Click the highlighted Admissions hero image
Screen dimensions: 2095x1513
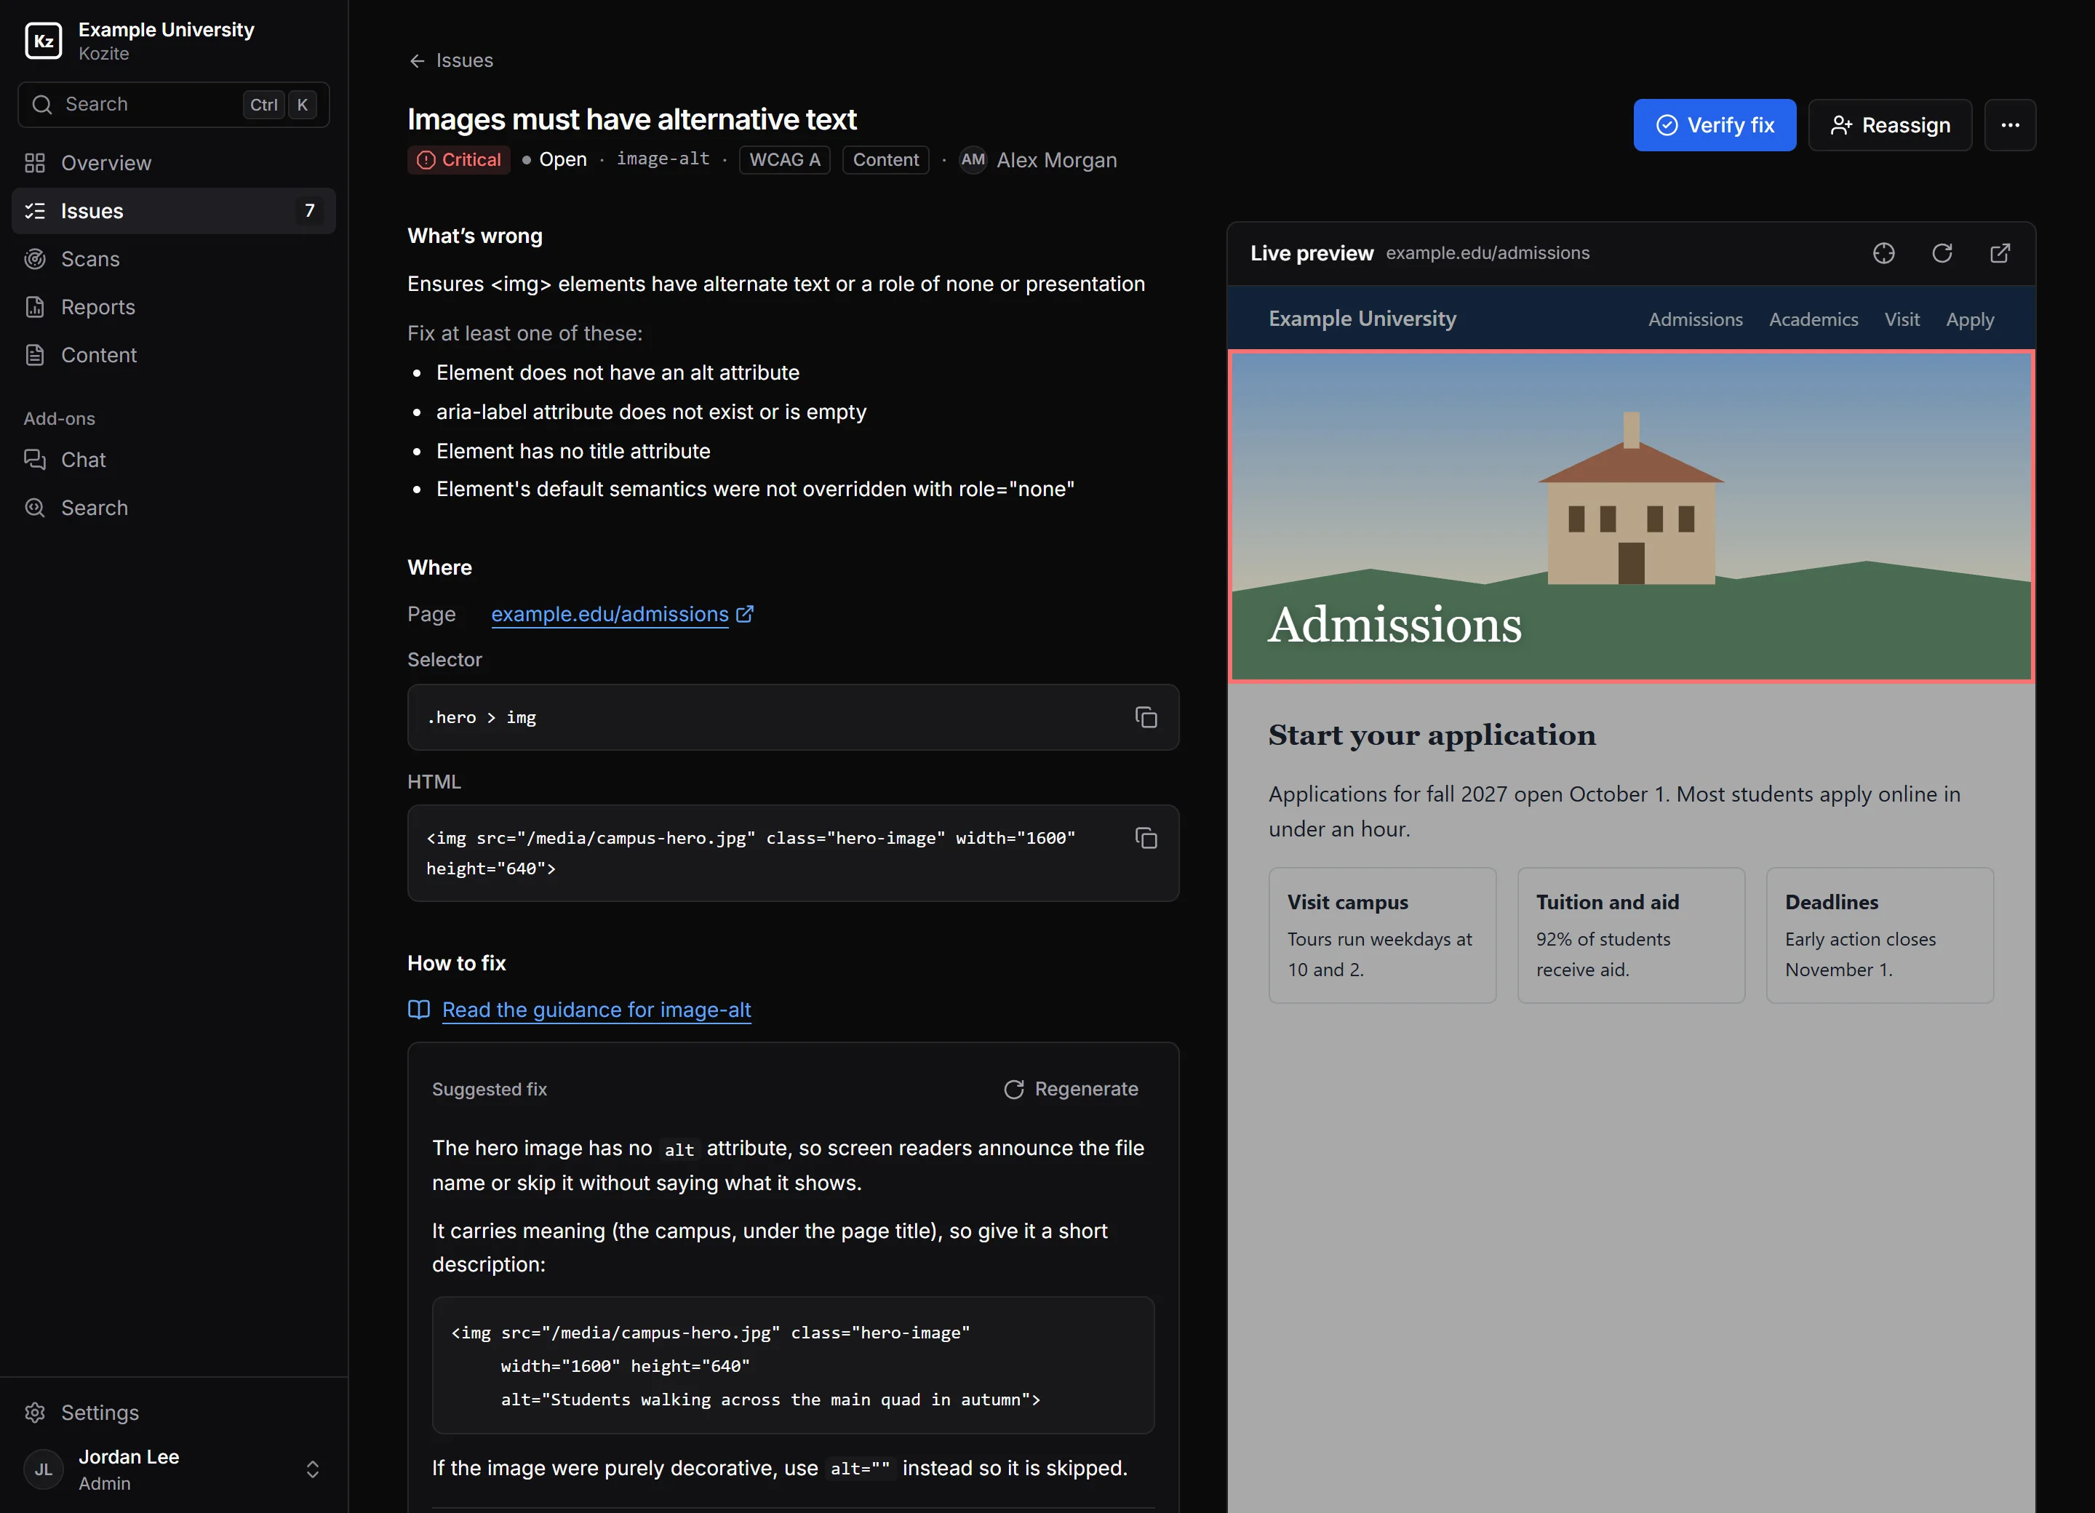coord(1632,516)
